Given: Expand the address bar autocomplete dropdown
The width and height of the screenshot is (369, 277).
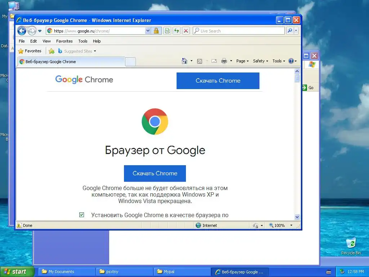Looking at the screenshot, I should point(147,31).
